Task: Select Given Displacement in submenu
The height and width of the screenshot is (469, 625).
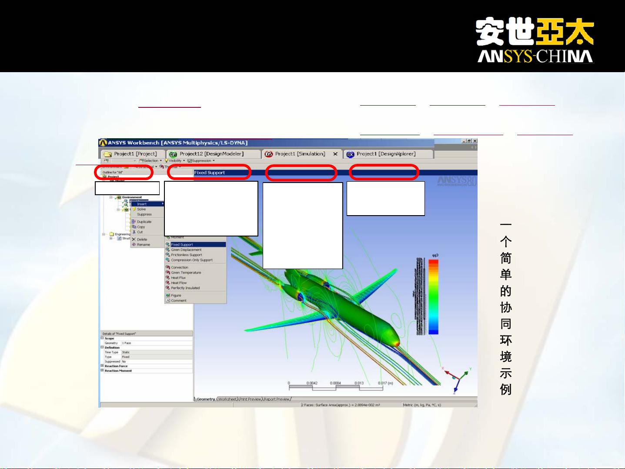Action: click(195, 250)
